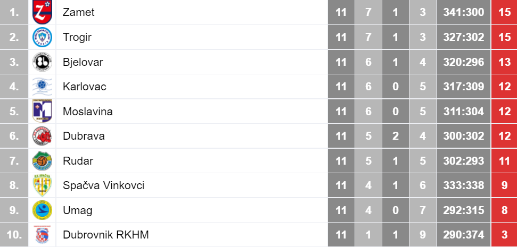Select the Karlovac club emblem
The width and height of the screenshot is (517, 247).
tap(42, 87)
